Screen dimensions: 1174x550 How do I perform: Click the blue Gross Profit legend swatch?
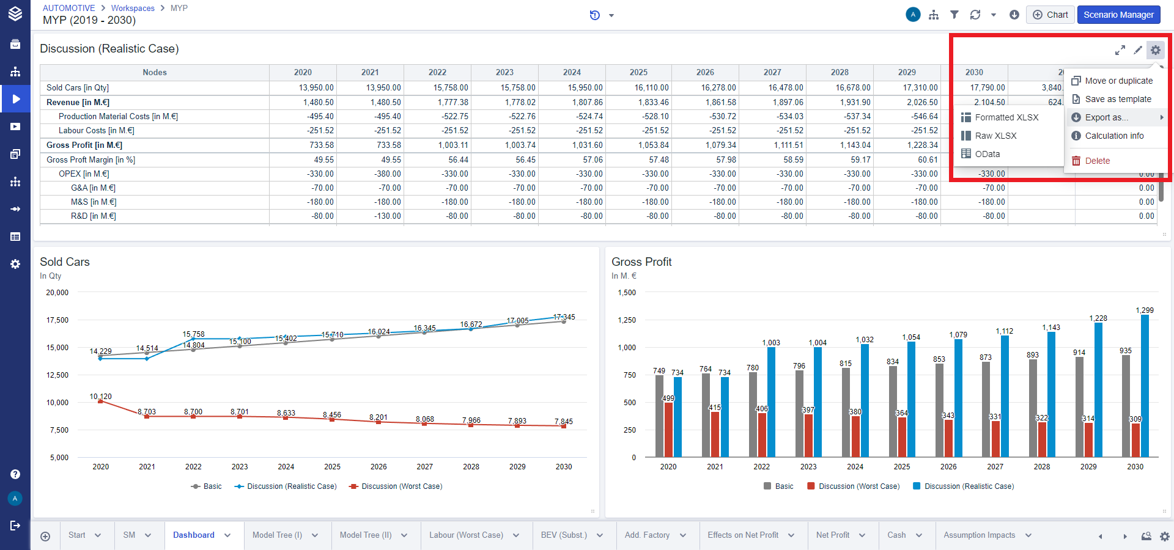click(x=917, y=486)
